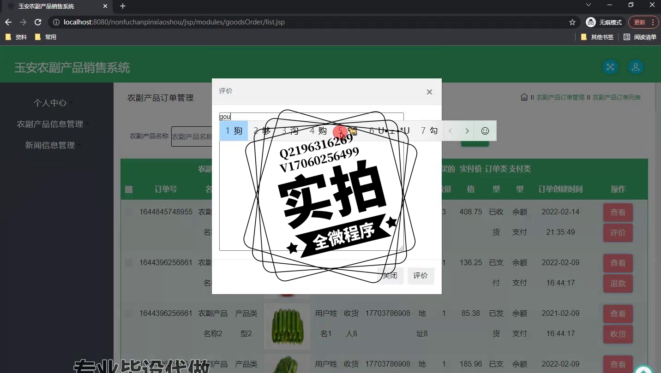Expand 个人中心 sidebar menu
The height and width of the screenshot is (373, 661).
tap(52, 103)
